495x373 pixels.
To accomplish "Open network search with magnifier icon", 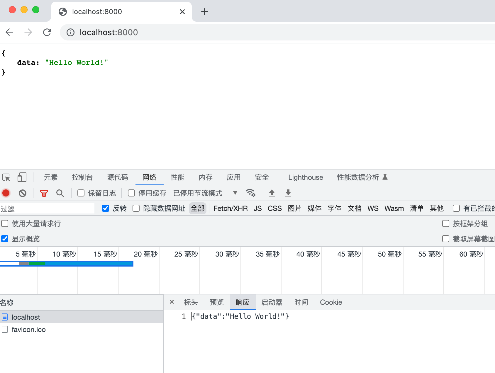I will [60, 193].
